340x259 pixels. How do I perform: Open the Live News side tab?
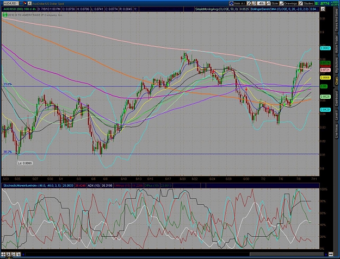(337, 130)
